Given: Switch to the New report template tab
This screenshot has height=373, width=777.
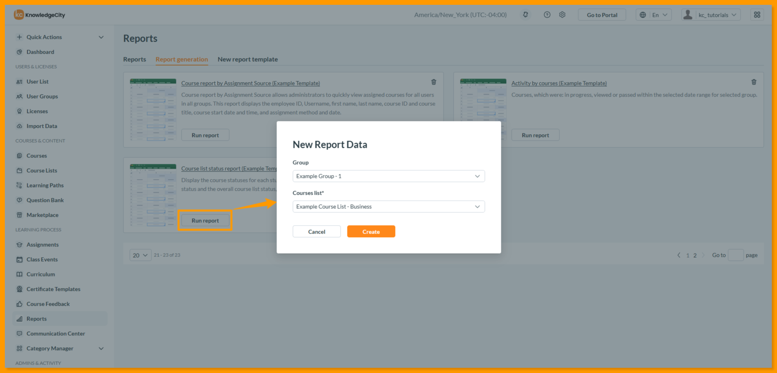Looking at the screenshot, I should [248, 59].
